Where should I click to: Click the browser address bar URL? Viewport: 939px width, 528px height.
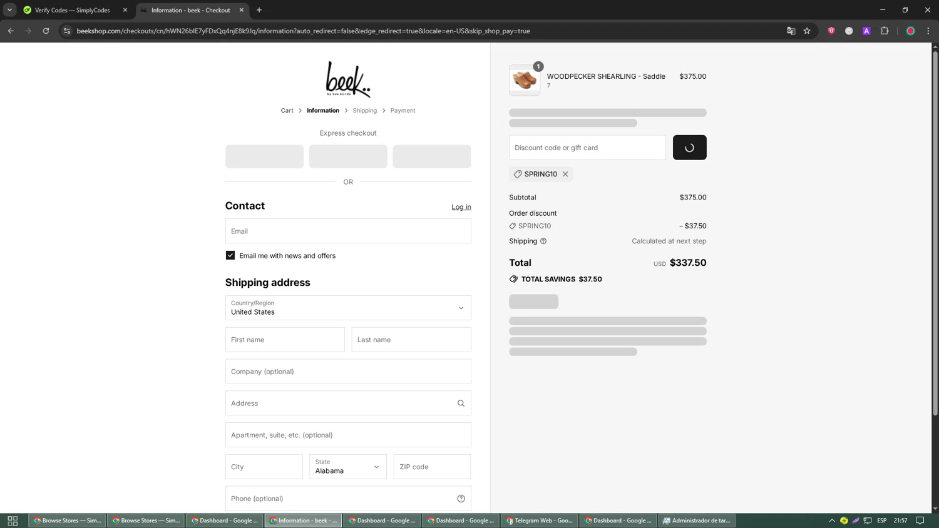pos(303,31)
